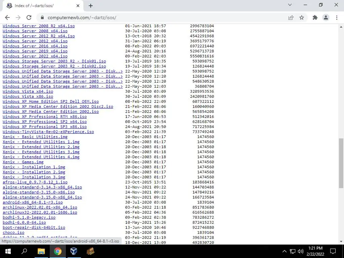The height and width of the screenshot is (258, 344).
Task: Open Xenix - Basic Utilities.img
Action: (35, 137)
